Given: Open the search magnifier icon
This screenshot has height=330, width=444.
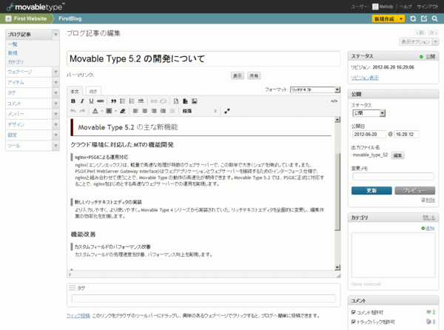Looking at the screenshot, I should (x=434, y=18).
